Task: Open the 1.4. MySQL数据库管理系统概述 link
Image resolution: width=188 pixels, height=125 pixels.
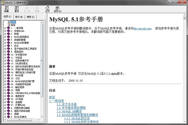Action: point(77,115)
